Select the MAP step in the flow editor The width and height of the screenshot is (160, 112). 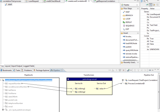pos(9,5)
